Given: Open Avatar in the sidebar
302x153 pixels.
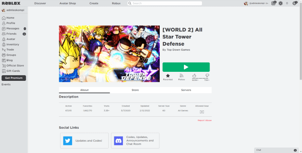Looking at the screenshot, I should coord(8,39).
